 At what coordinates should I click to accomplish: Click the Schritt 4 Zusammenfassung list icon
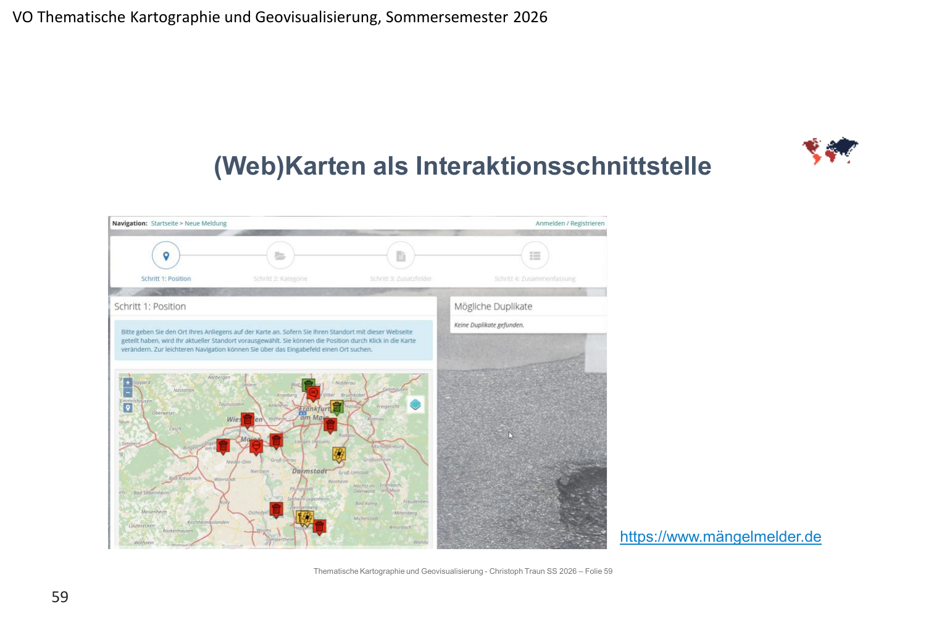tap(535, 255)
